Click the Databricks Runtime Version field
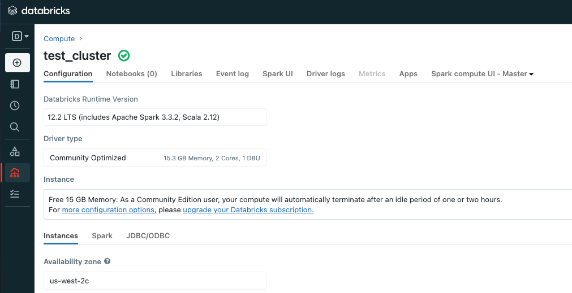 pyautogui.click(x=155, y=117)
